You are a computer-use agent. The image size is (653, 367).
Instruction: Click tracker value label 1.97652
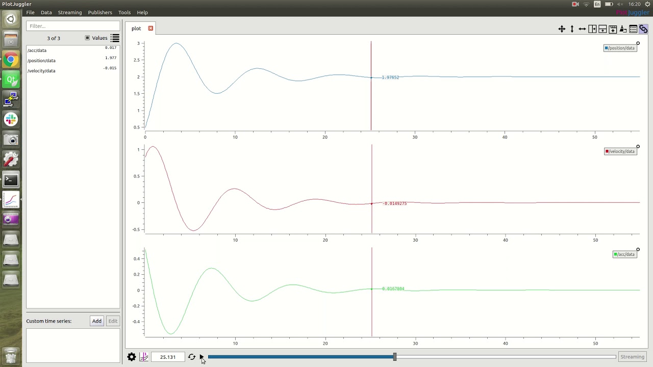pos(390,77)
